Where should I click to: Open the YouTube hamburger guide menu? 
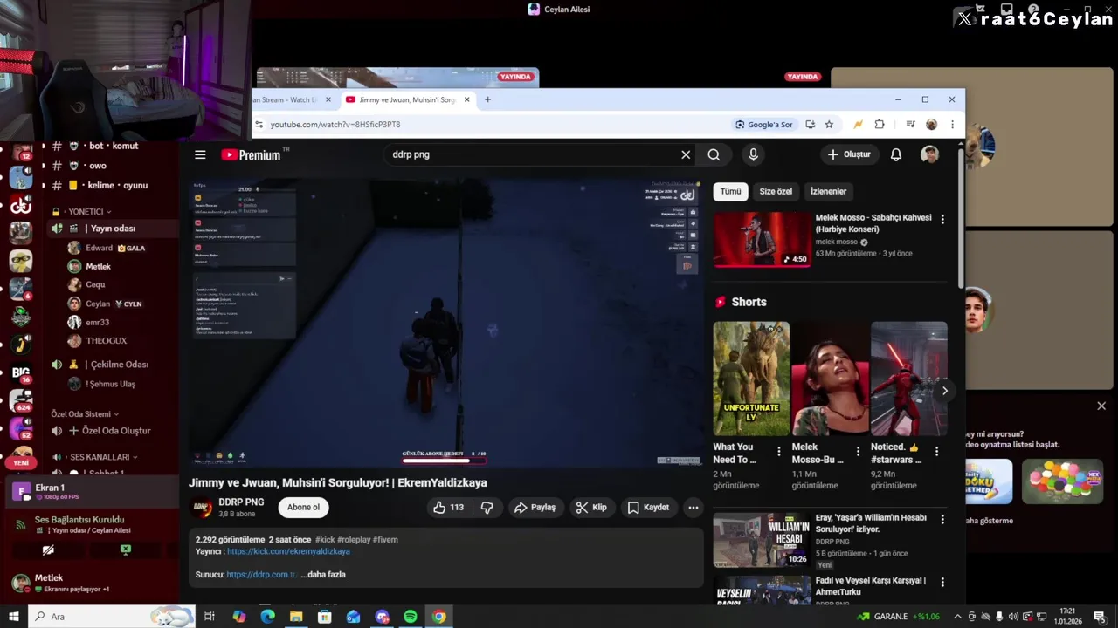pyautogui.click(x=200, y=154)
